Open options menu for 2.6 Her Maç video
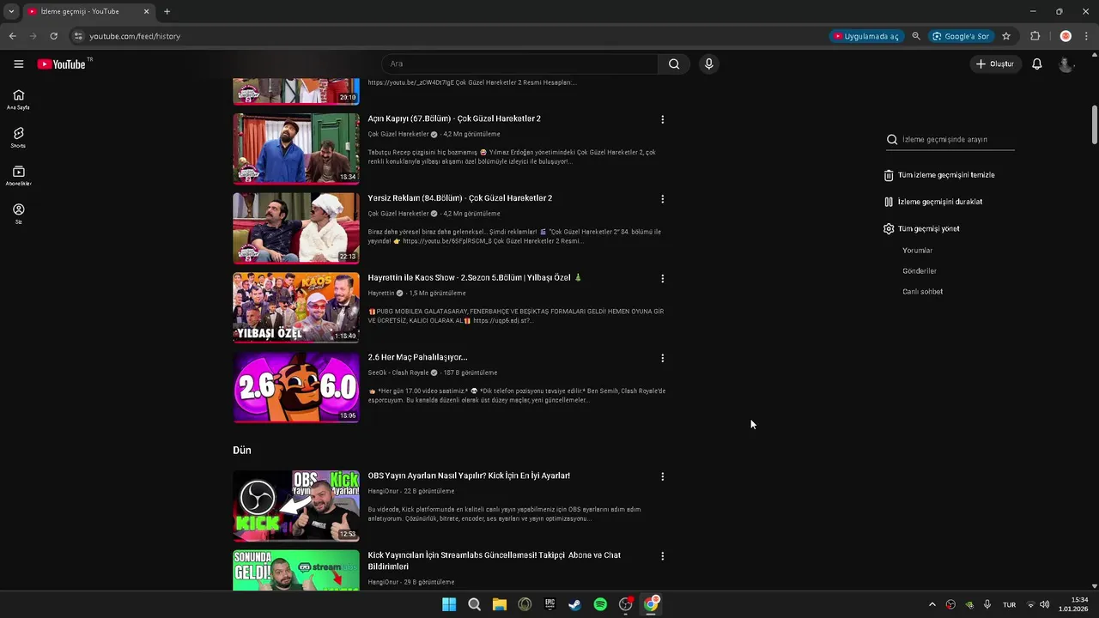This screenshot has height=618, width=1099. coord(662,358)
